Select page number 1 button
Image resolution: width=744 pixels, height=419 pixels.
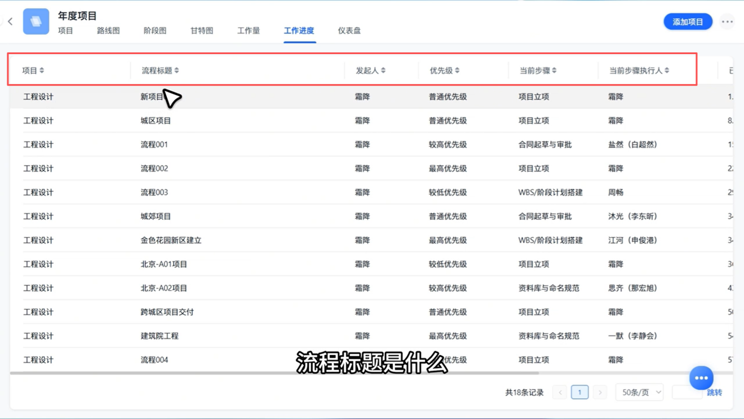579,392
